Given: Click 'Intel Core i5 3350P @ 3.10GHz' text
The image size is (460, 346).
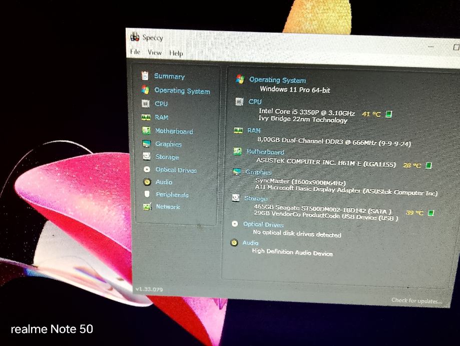Looking at the screenshot, I should 307,112.
